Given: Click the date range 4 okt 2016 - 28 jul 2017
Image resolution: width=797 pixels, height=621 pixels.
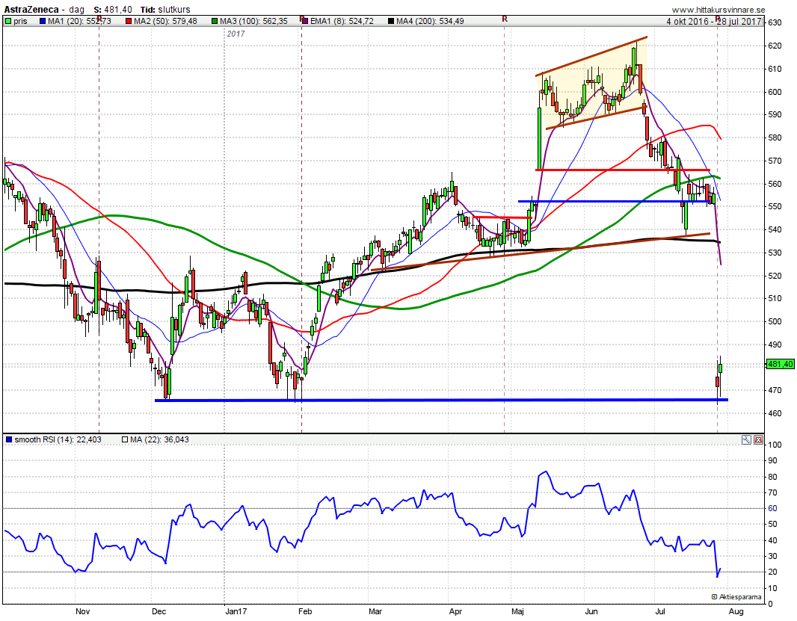Looking at the screenshot, I should tap(714, 22).
